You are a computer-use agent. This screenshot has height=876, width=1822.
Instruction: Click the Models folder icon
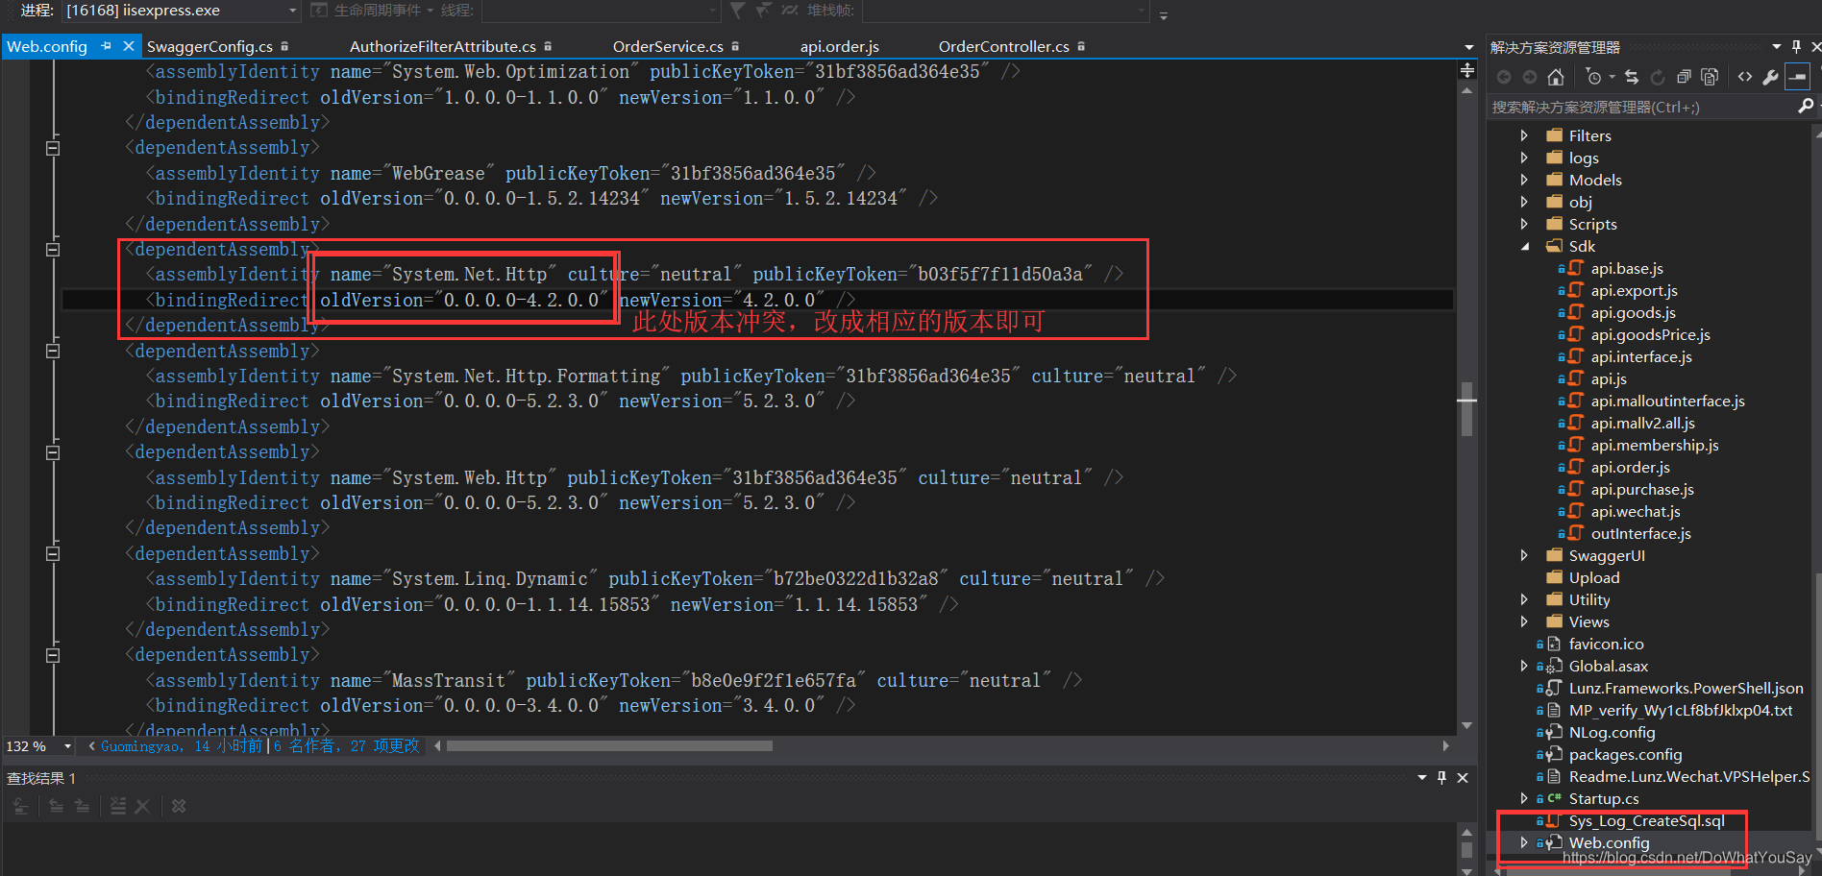coord(1554,180)
